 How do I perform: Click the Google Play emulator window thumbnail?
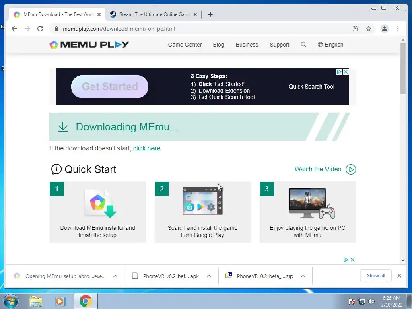(x=203, y=201)
